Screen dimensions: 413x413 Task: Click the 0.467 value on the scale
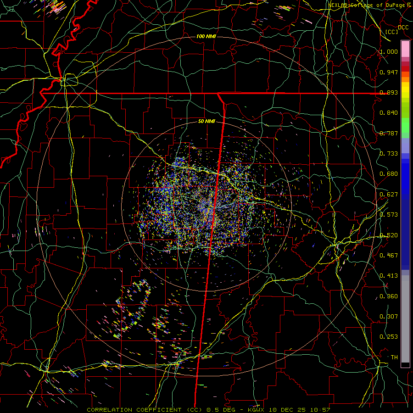tap(389, 256)
